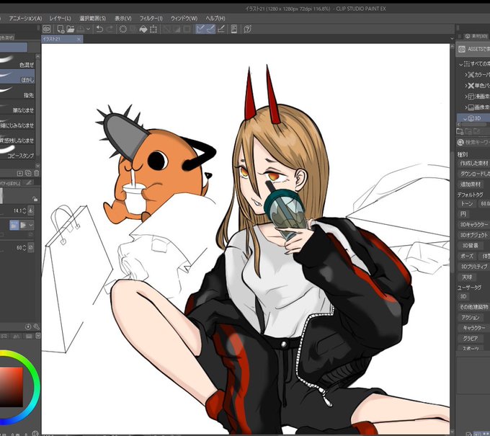Open the レイヤー(L) menu

pyautogui.click(x=61, y=18)
